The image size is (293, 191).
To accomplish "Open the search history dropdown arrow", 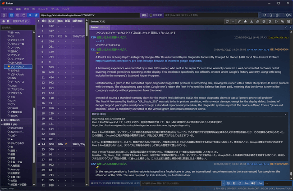I will (x=260, y=15).
